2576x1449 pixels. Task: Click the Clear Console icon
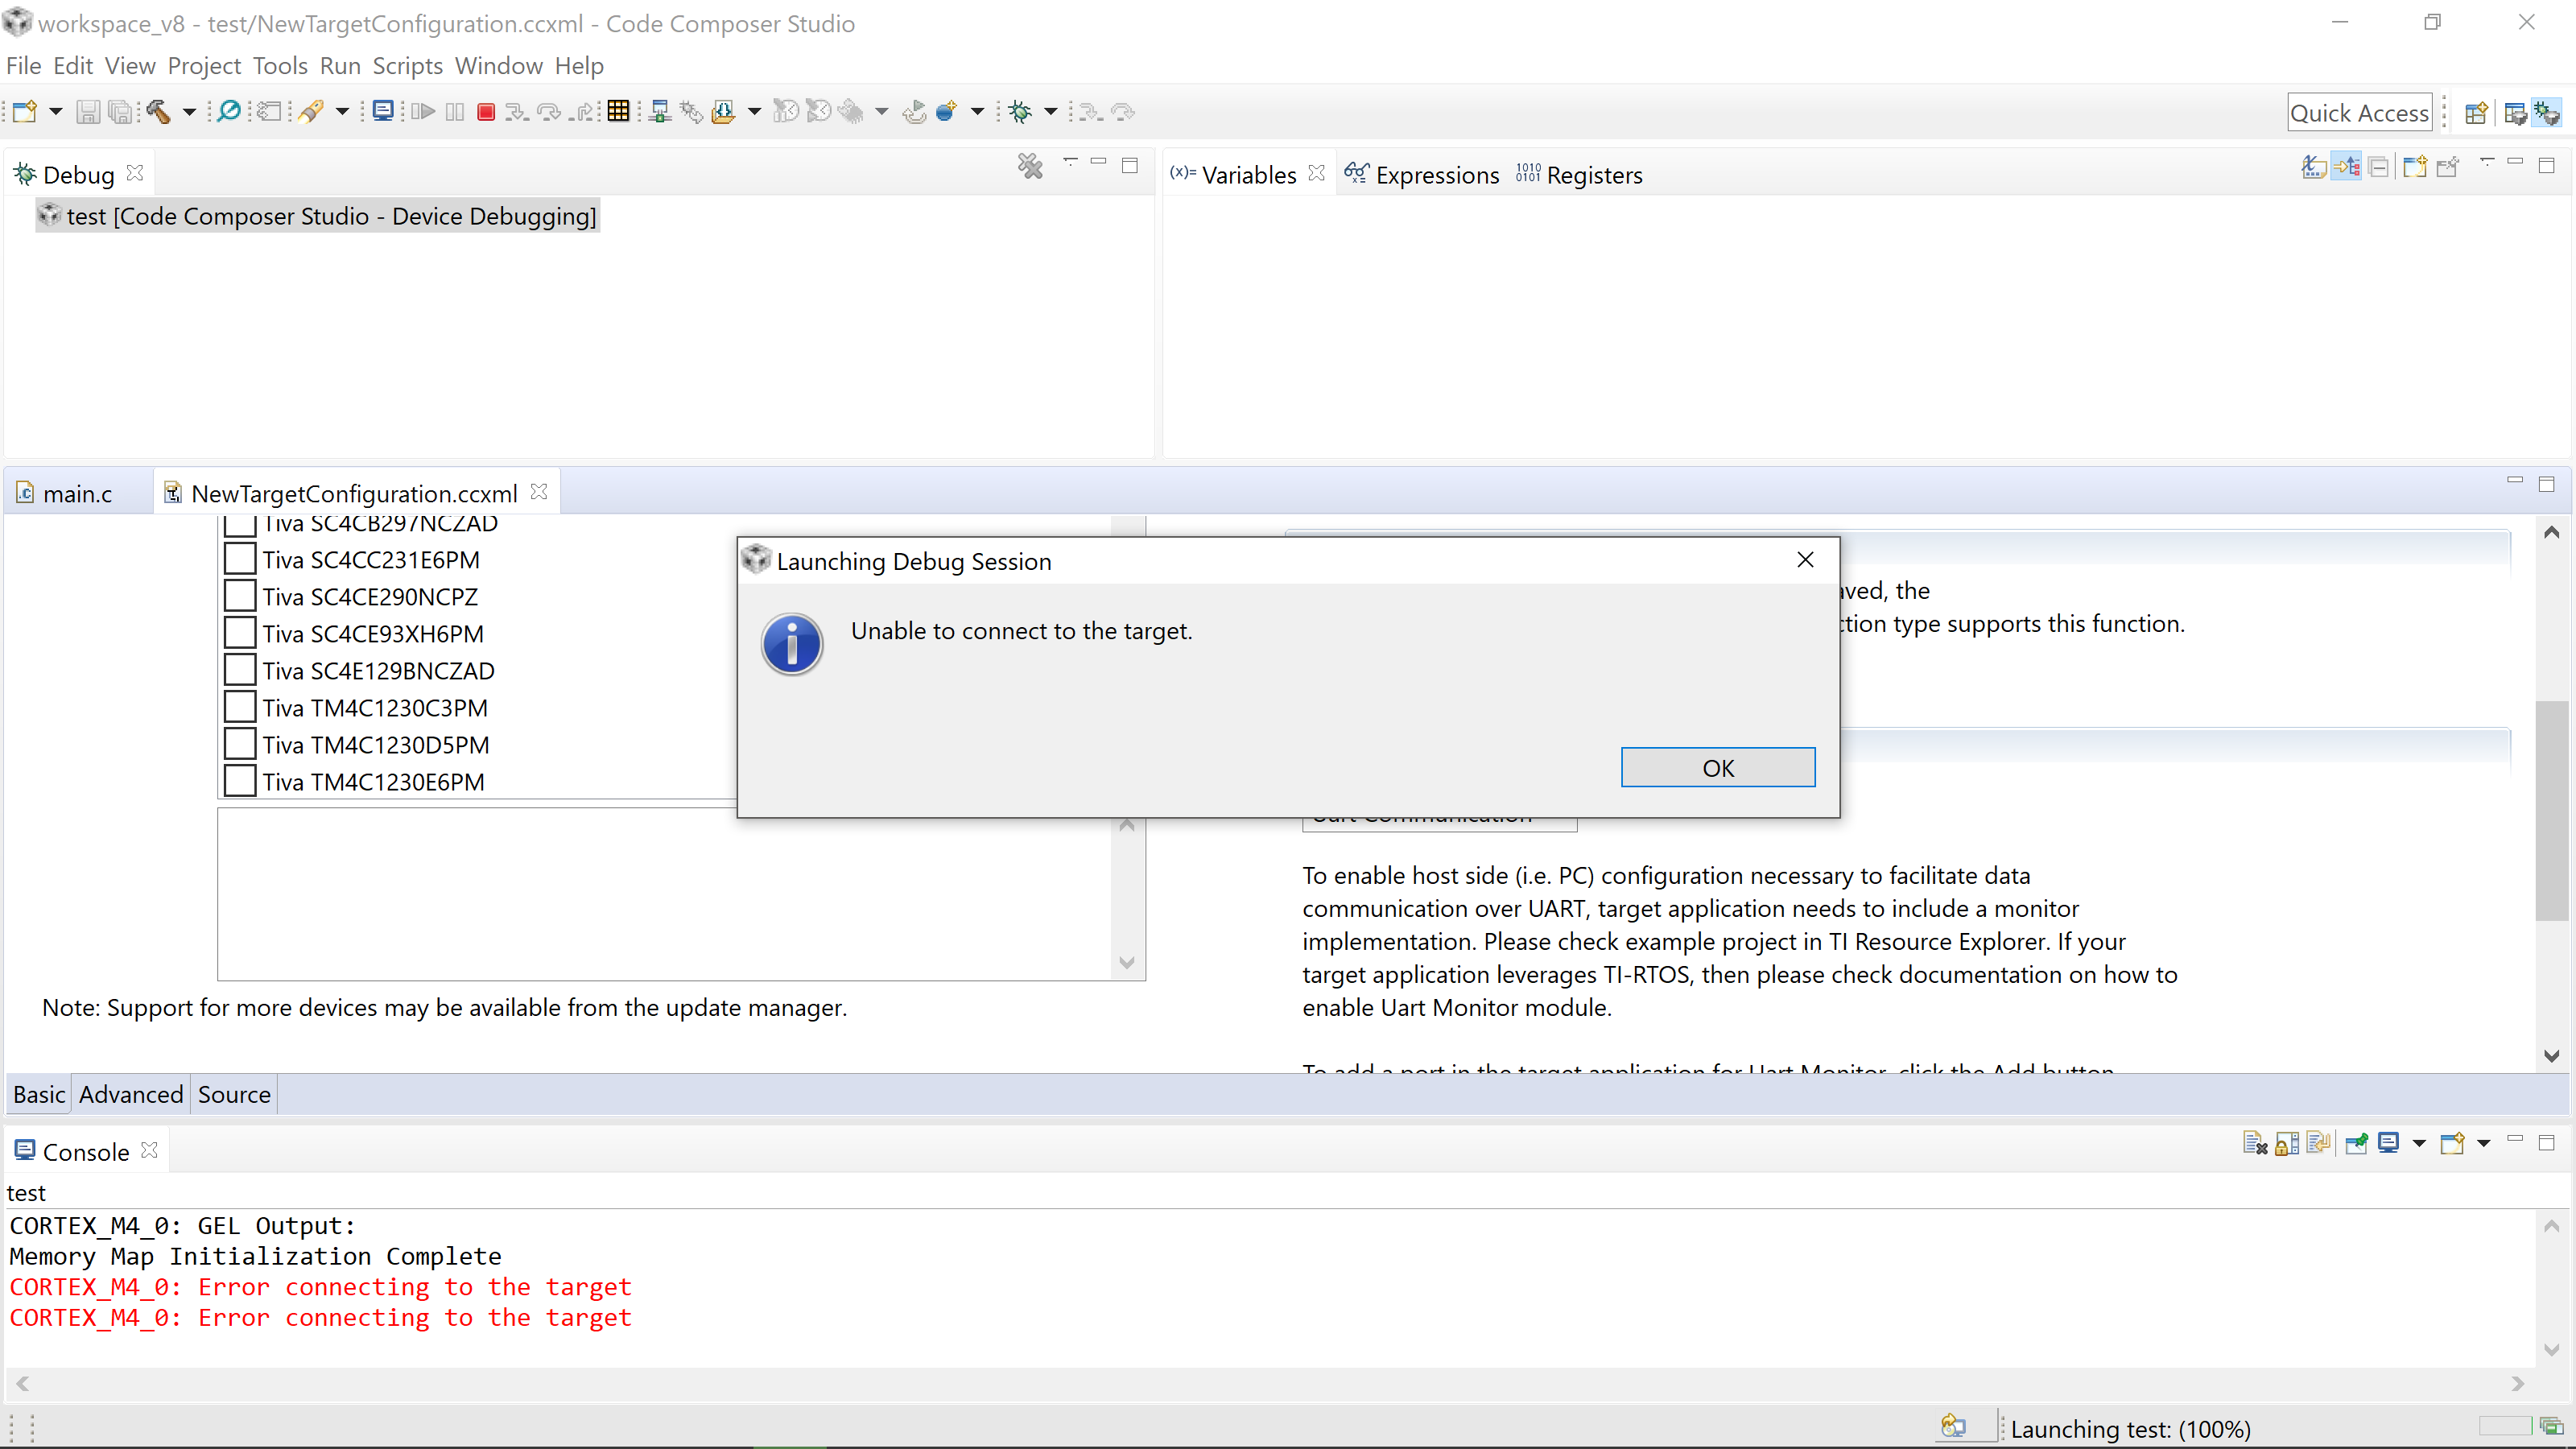pos(2255,1143)
